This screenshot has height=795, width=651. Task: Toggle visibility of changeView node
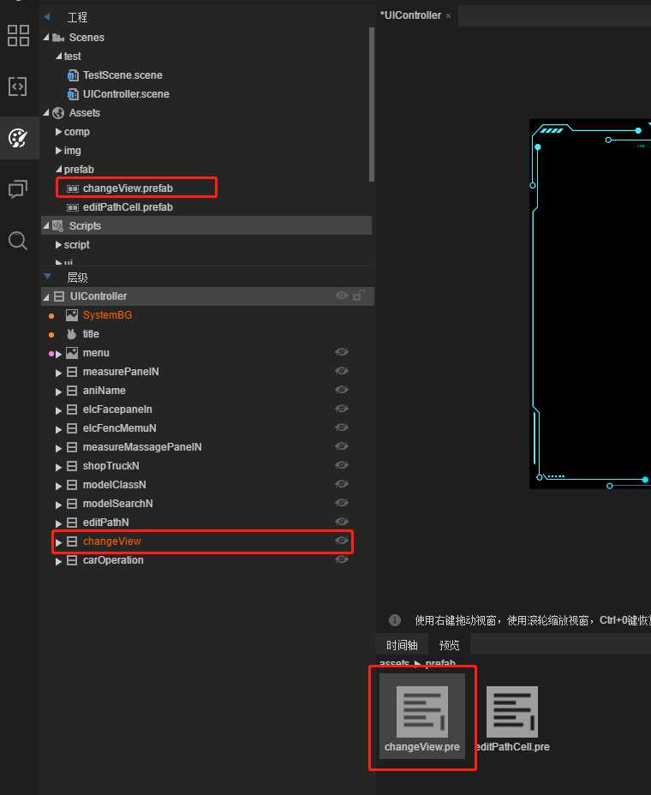pos(342,540)
